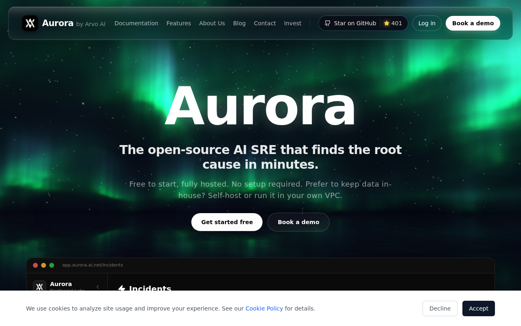Viewport: 521px width, 326px height.
Task: Open the Contact nav link
Action: (265, 23)
